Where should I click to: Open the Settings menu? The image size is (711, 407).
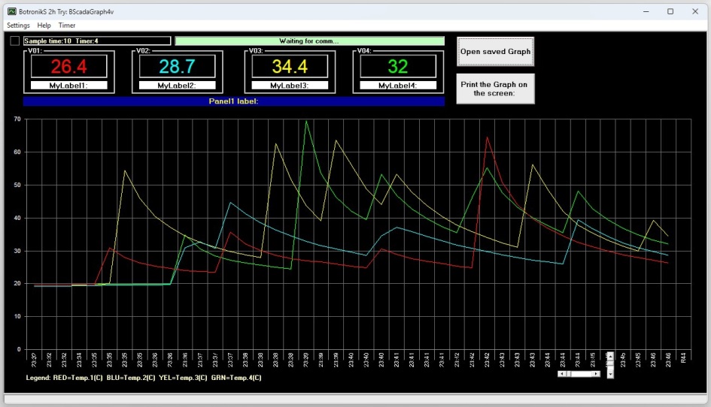18,26
